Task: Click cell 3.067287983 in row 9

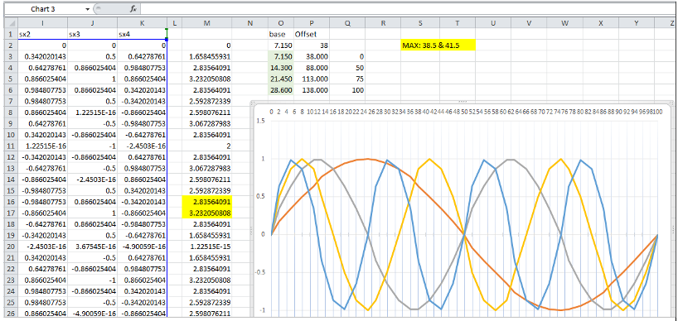Action: 207,123
